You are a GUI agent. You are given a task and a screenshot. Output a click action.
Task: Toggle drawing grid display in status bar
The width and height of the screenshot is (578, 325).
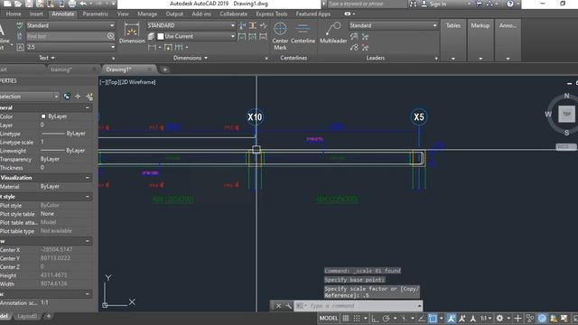click(346, 319)
